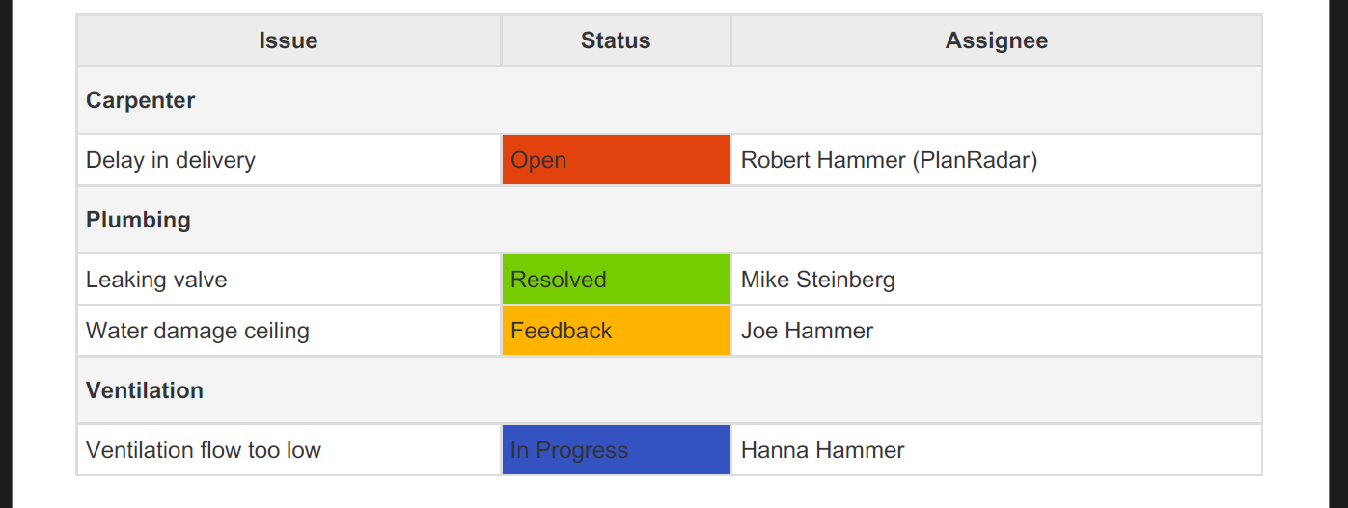This screenshot has height=508, width=1348.
Task: Click the Status column header
Action: (x=616, y=40)
